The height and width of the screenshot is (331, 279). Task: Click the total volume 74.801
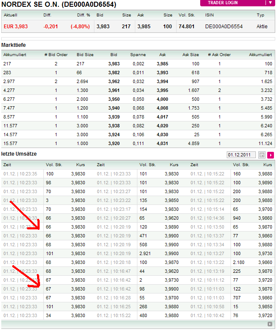pyautogui.click(x=186, y=27)
